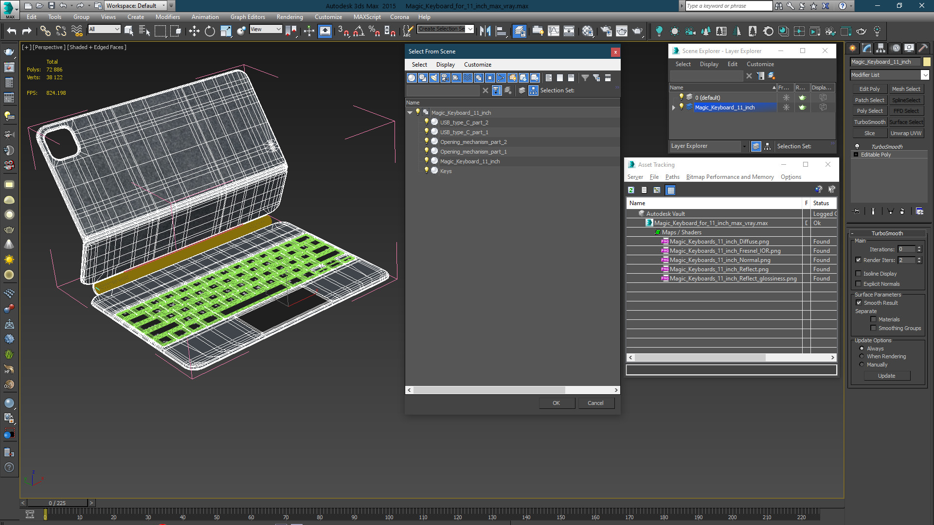The width and height of the screenshot is (934, 525).
Task: Activate the Select and Link tool
Action: (x=45, y=31)
